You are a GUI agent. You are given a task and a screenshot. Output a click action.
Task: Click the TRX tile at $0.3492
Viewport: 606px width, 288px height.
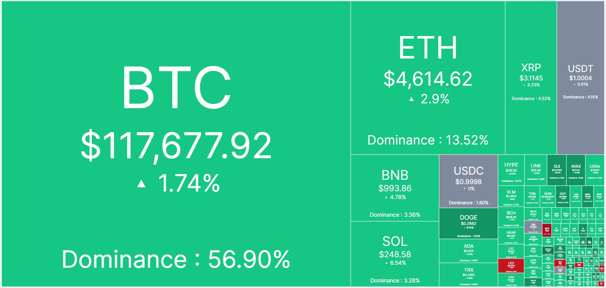click(469, 275)
